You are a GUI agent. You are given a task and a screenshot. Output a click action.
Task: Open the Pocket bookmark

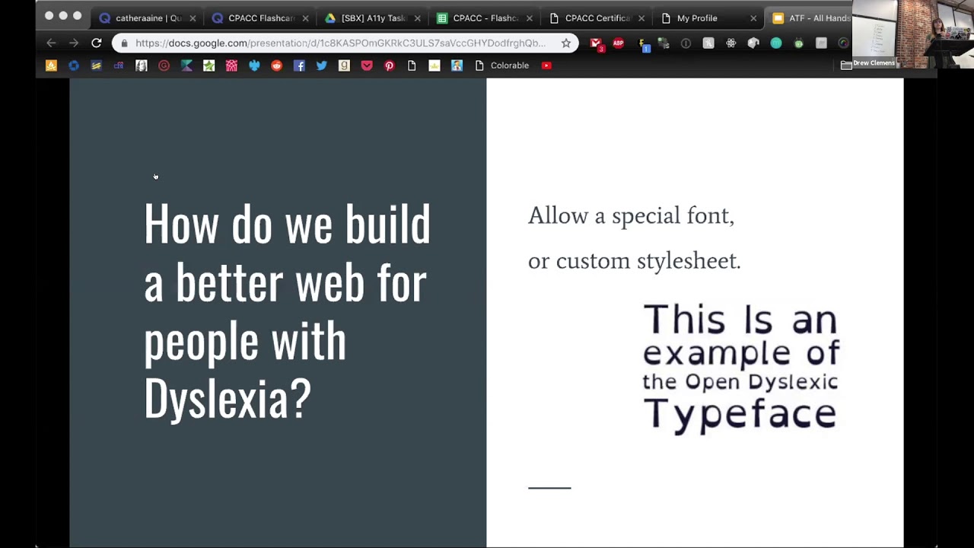point(367,65)
